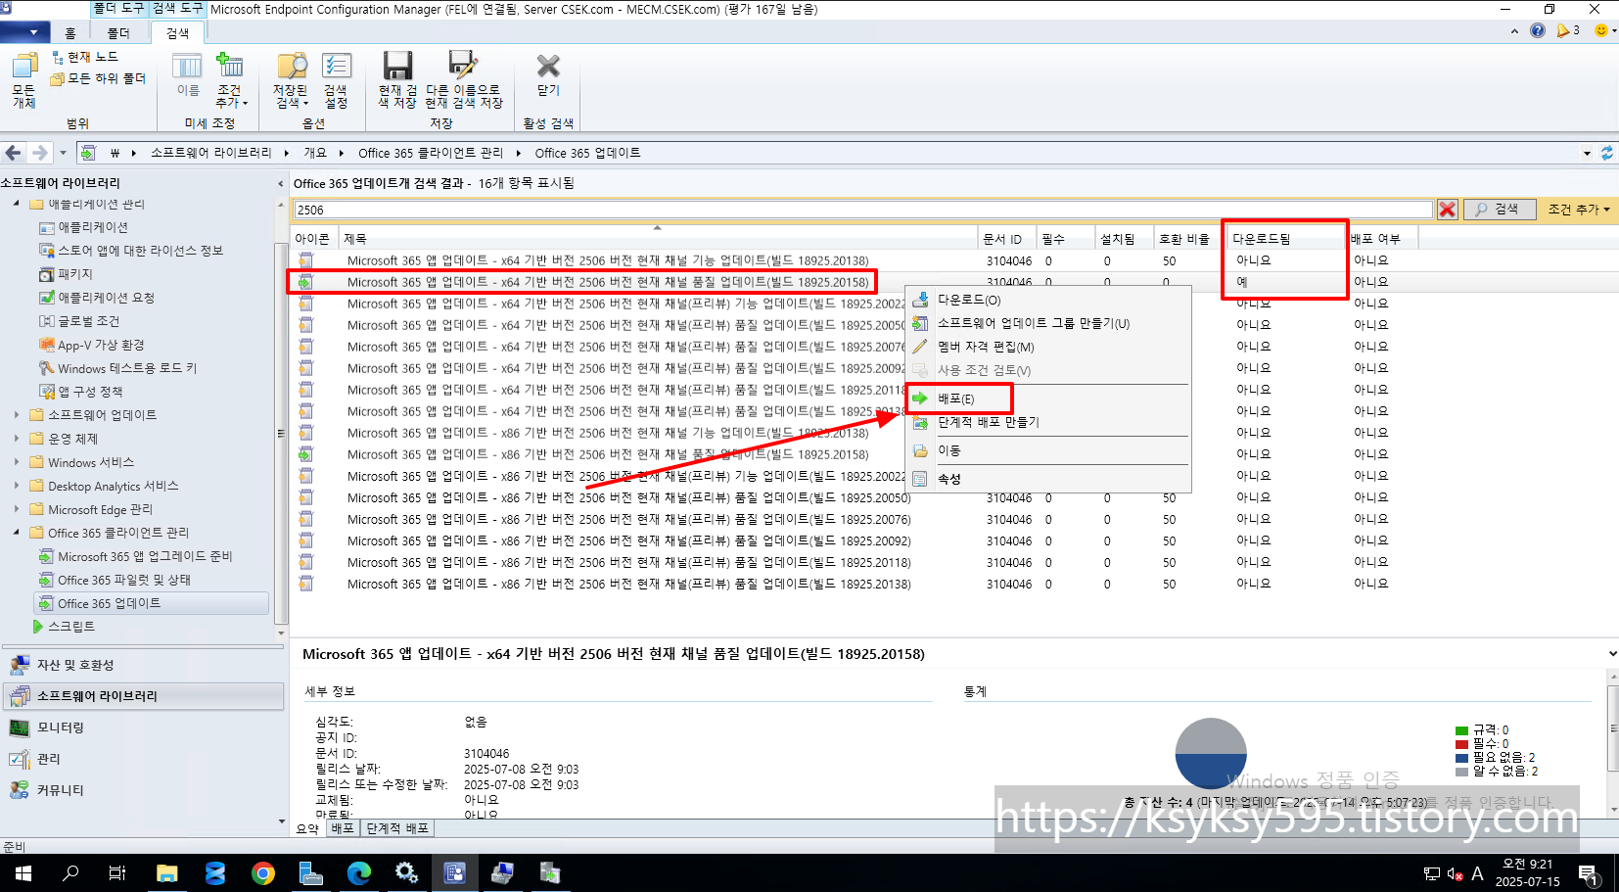
Task: Open 배포 bottom tab
Action: (343, 828)
